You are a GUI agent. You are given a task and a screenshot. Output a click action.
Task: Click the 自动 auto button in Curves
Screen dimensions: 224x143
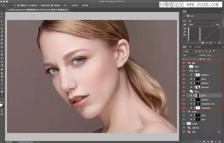click(x=218, y=24)
